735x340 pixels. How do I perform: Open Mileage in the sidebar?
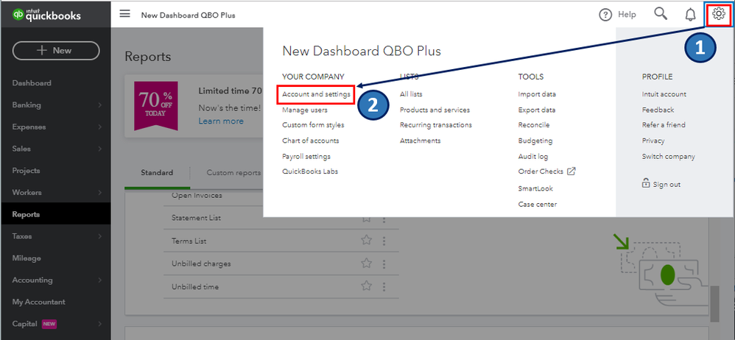click(x=27, y=258)
